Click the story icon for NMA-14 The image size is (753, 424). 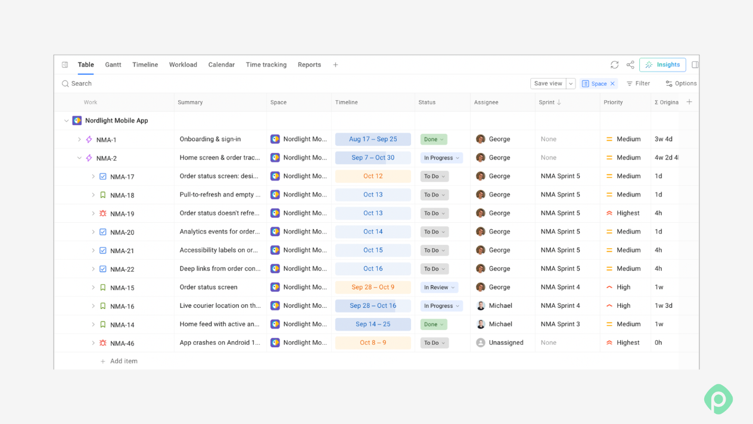[x=103, y=324]
